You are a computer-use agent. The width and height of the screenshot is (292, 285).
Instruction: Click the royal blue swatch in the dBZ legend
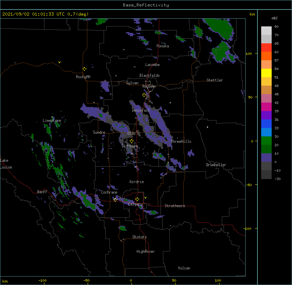[x=266, y=124]
